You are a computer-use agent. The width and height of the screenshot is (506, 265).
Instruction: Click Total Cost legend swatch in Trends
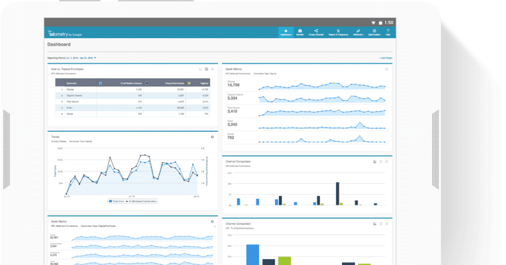tap(110, 201)
